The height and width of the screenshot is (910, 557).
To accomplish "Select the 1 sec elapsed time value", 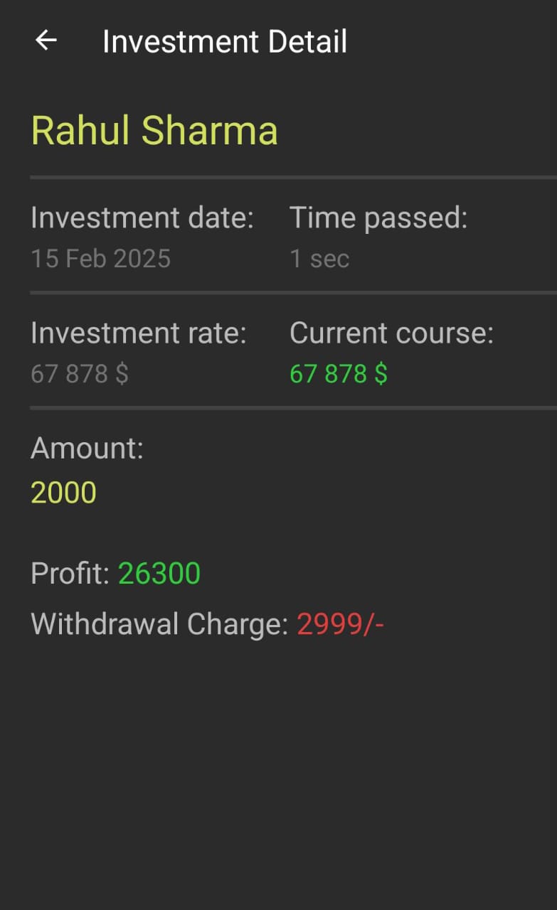I will [x=319, y=258].
